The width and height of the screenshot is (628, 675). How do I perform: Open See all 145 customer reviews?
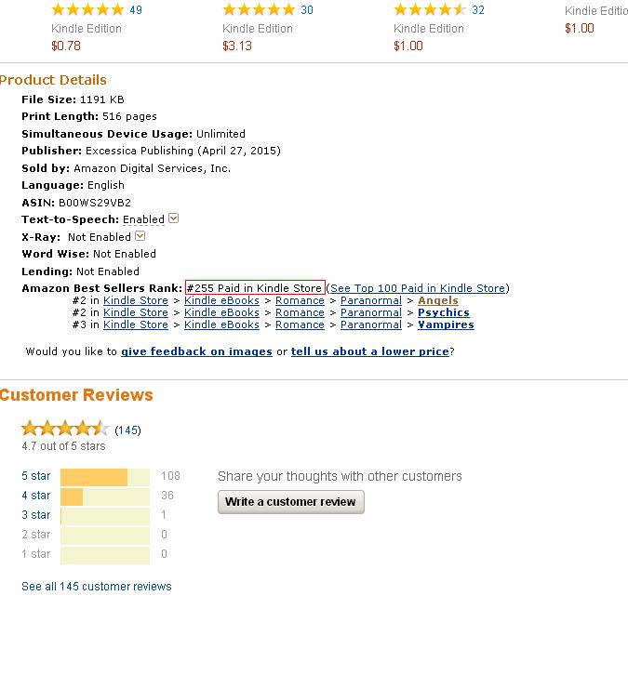click(x=97, y=587)
